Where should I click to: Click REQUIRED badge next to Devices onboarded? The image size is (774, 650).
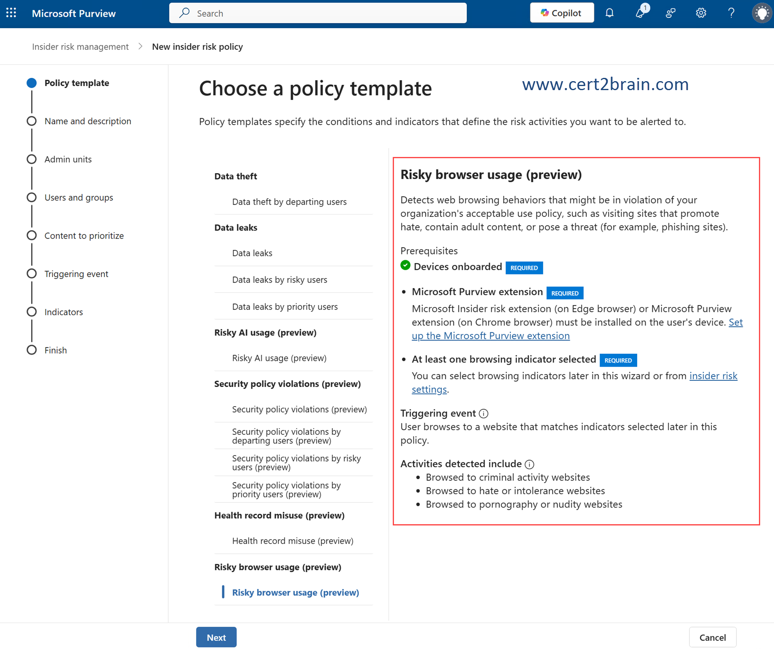[524, 268]
